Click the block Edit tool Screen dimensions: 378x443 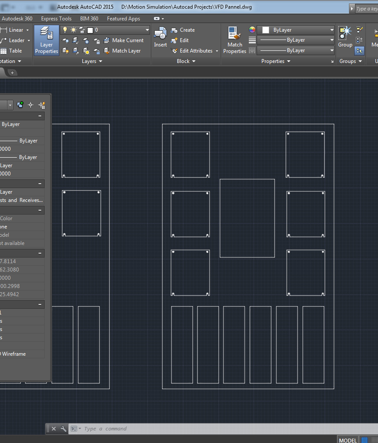[180, 40]
